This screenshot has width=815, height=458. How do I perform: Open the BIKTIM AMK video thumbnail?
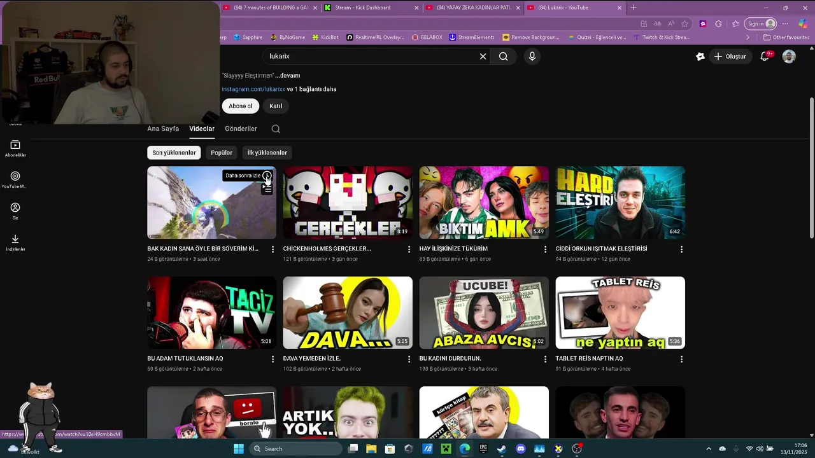[484, 203]
